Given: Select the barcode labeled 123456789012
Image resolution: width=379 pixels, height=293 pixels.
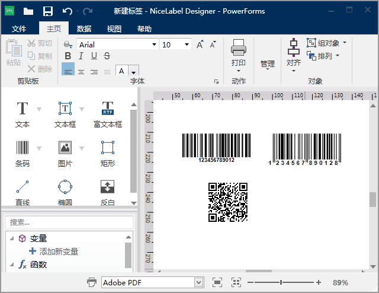Looking at the screenshot, I should coord(216,148).
